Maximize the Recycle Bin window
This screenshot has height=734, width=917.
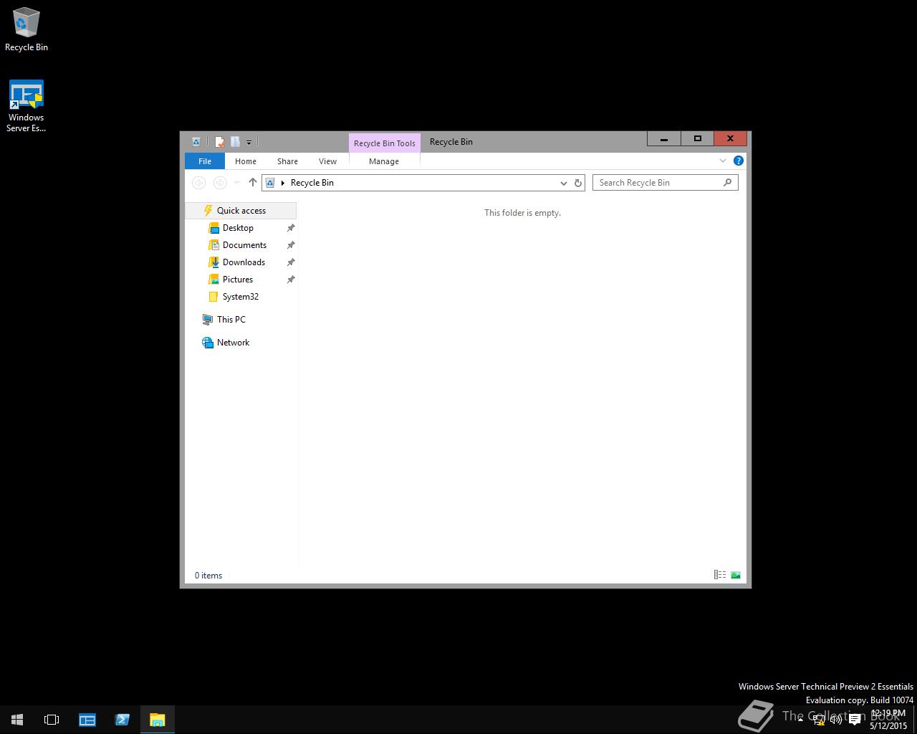click(697, 139)
